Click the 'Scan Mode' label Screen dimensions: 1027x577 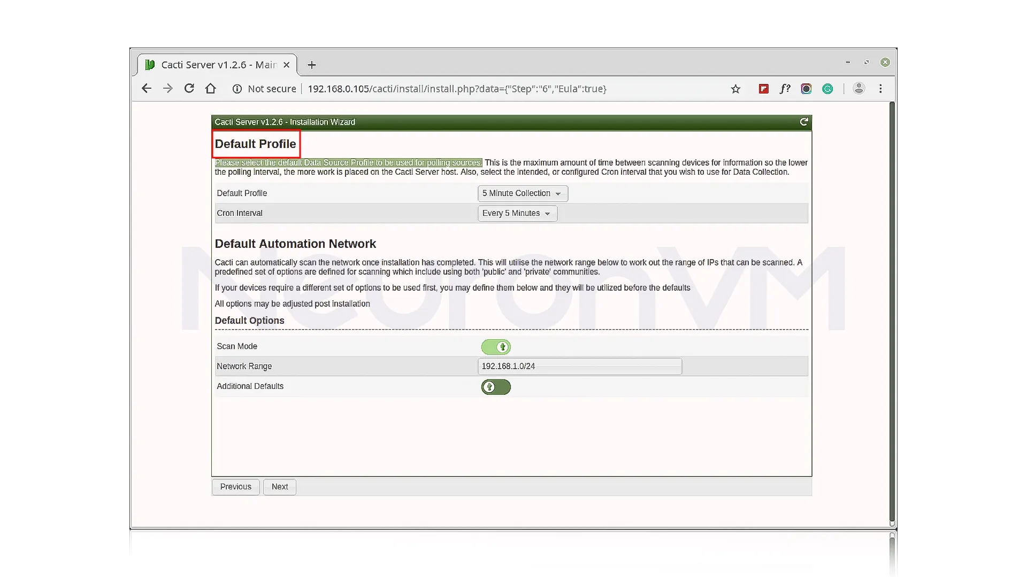point(237,347)
